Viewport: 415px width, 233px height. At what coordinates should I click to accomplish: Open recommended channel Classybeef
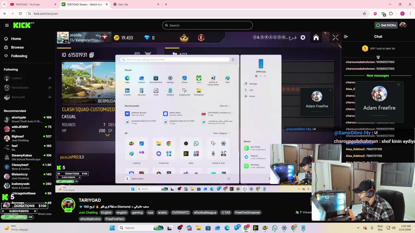[28, 167]
